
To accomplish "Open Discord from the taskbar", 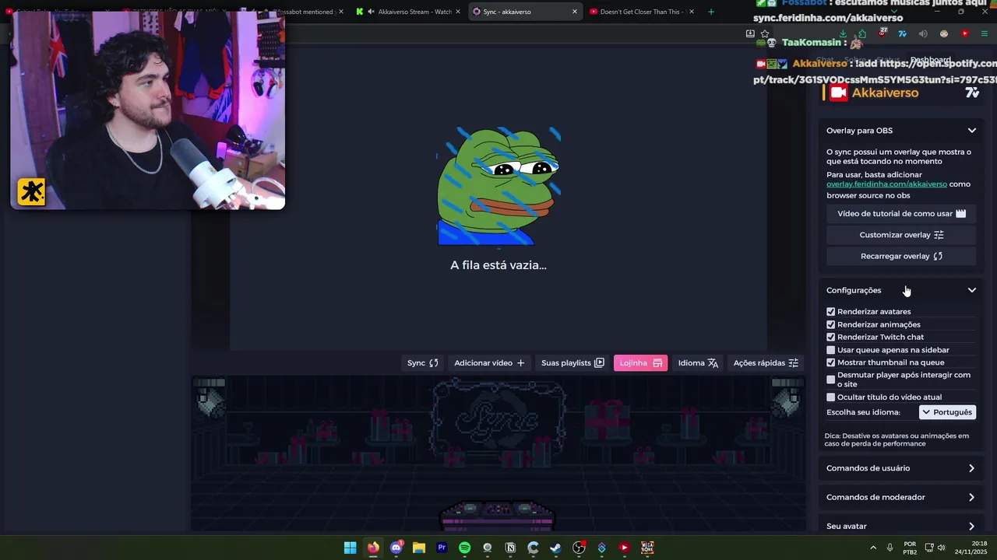I will click(396, 548).
